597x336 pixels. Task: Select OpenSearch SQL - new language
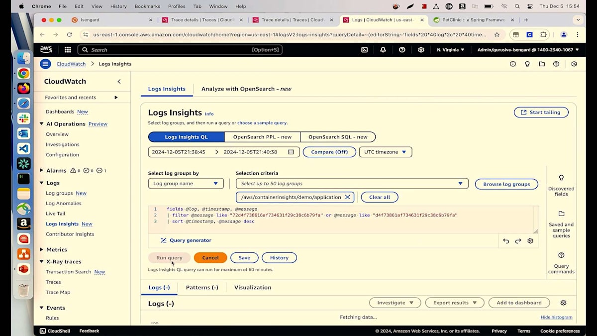pyautogui.click(x=338, y=137)
